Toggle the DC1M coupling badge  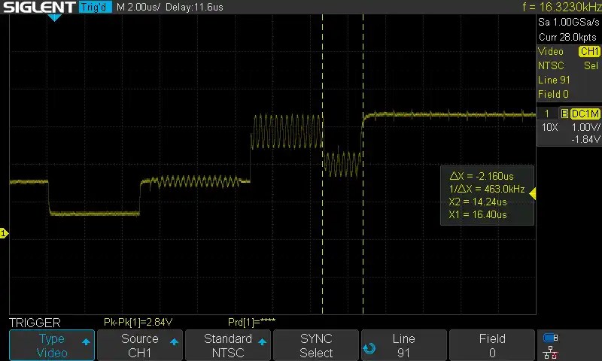[585, 114]
